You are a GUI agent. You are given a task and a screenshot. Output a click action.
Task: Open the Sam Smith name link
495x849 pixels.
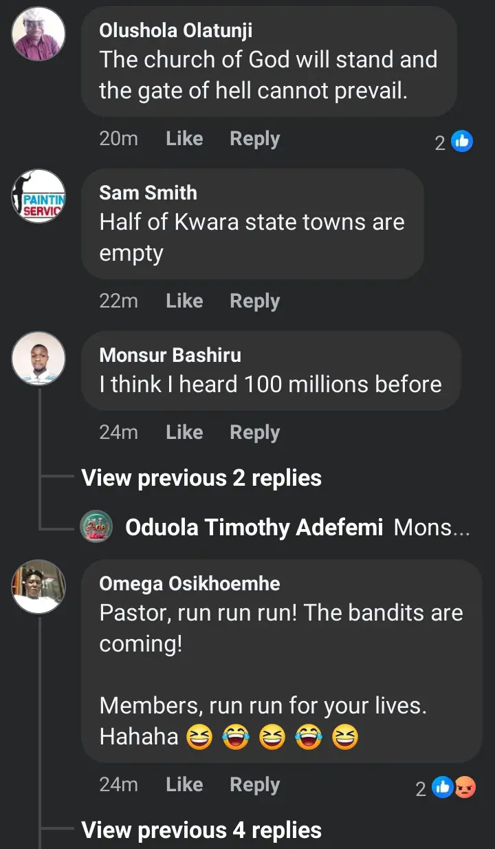click(x=148, y=193)
